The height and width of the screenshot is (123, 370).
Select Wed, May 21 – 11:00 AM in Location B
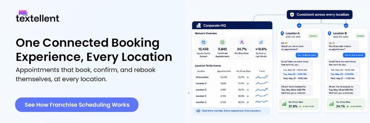click(343, 78)
